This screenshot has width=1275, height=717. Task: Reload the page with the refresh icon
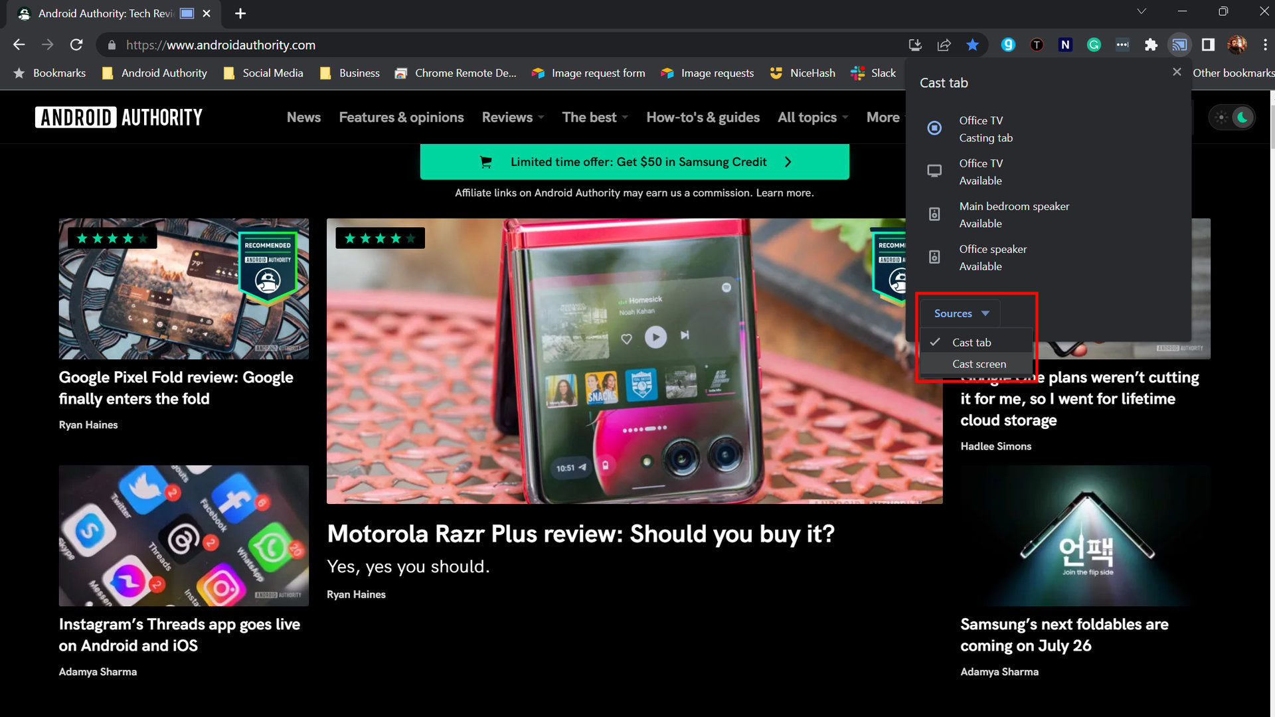tap(76, 45)
